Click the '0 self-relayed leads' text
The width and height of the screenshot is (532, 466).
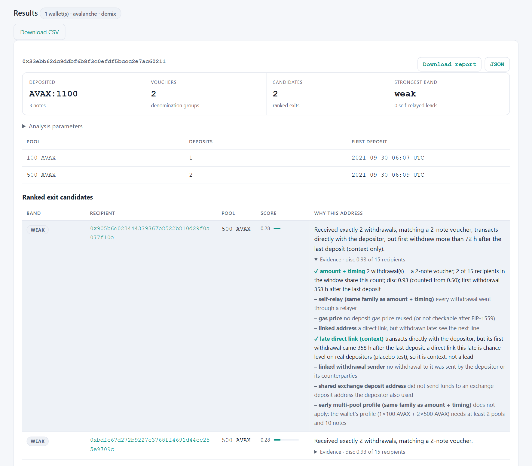416,105
